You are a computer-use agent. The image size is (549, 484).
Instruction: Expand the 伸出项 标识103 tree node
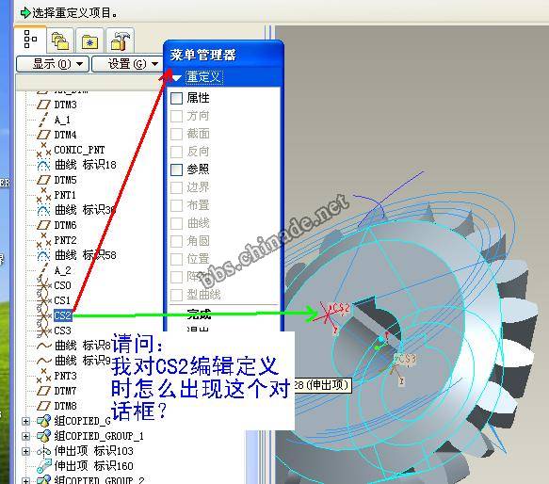click(x=26, y=451)
